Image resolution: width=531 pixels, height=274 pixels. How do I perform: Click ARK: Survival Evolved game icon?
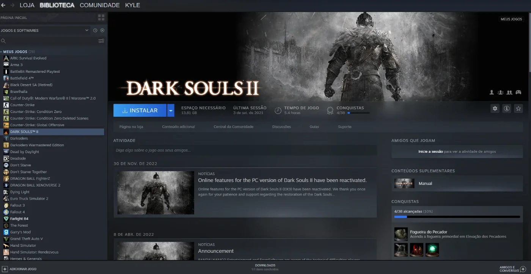[x=6, y=58]
